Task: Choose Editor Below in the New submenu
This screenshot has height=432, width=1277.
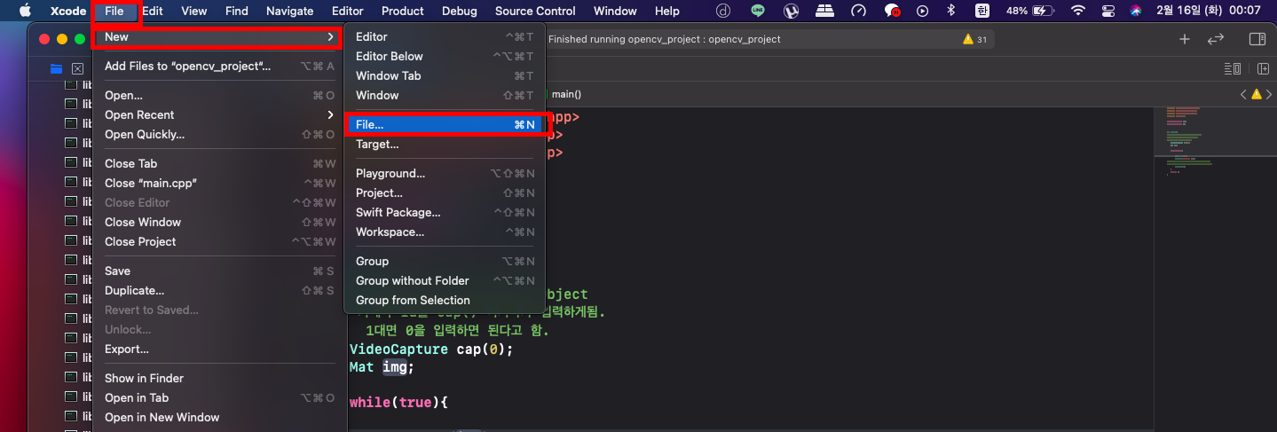Action: (445, 56)
